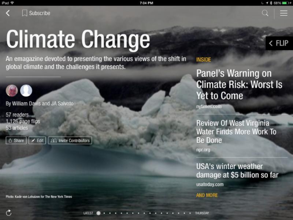Open Panel's Warning on Climate Risk article
Image resolution: width=293 pixels, height=220 pixels.
coord(239,85)
